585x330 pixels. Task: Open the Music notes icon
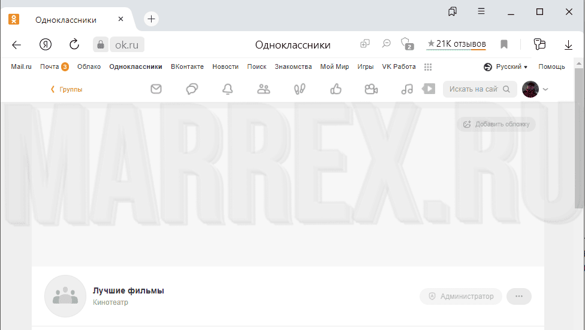click(407, 89)
